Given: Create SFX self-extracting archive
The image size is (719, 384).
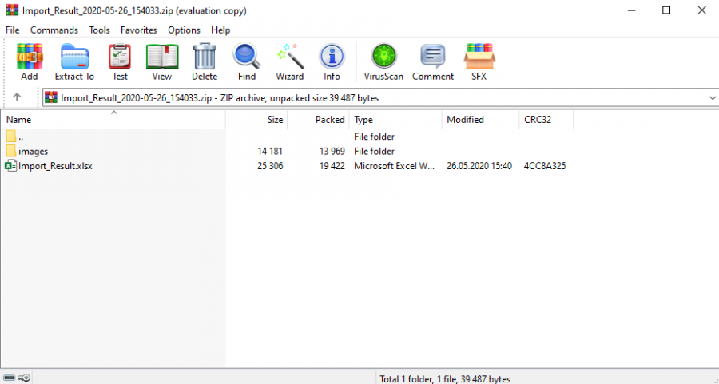Looking at the screenshot, I should point(479,62).
